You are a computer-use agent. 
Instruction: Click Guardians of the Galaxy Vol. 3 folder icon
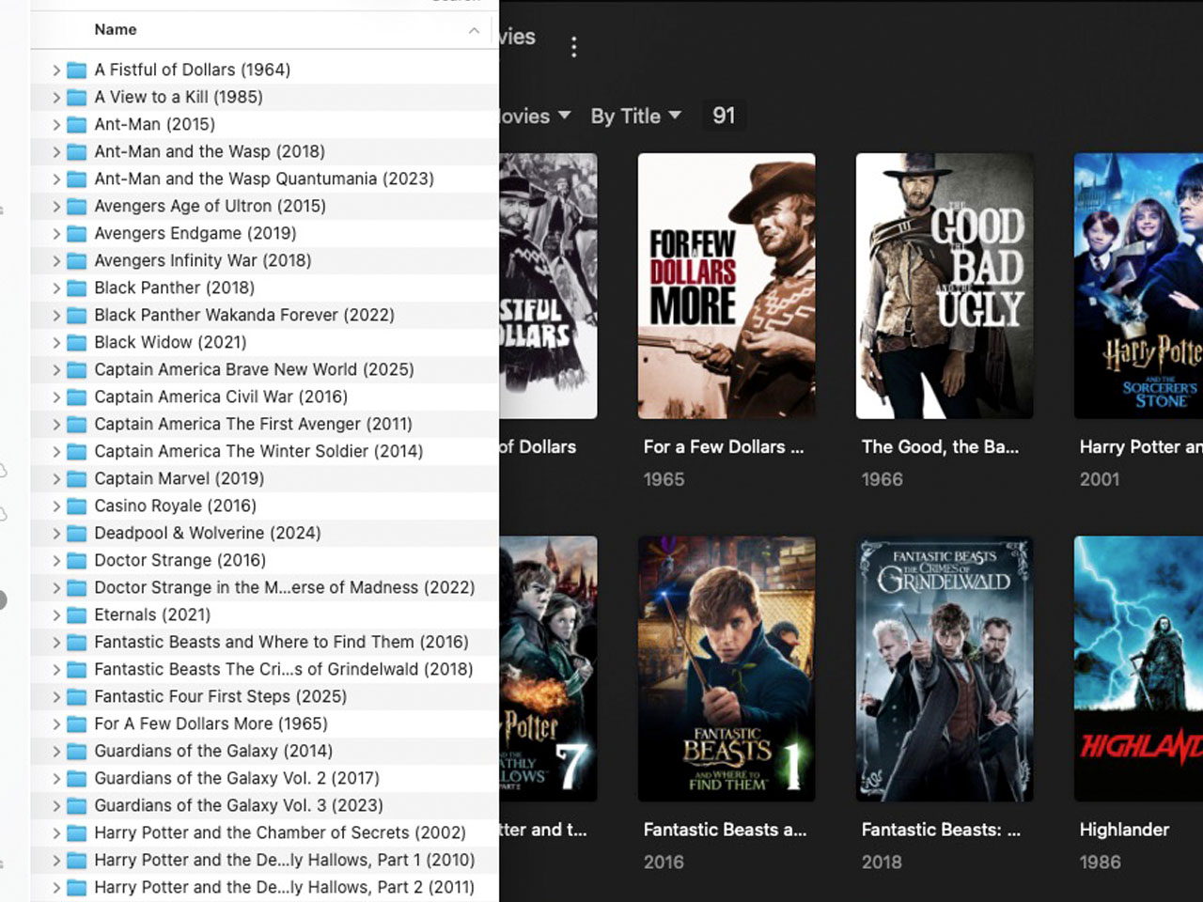tap(77, 806)
